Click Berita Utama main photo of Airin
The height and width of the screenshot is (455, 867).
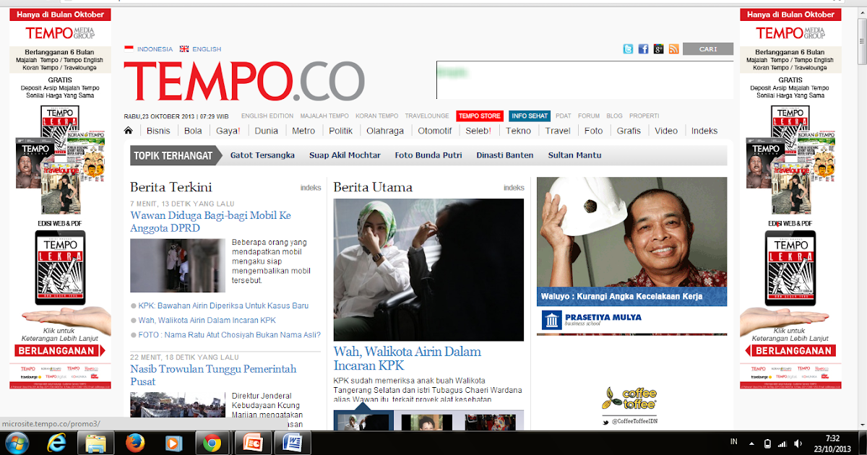pyautogui.click(x=428, y=270)
